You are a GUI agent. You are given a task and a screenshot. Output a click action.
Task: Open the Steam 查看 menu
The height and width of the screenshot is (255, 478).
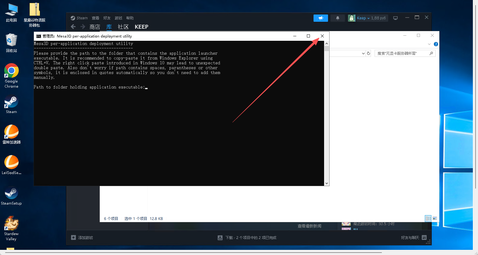pos(95,18)
